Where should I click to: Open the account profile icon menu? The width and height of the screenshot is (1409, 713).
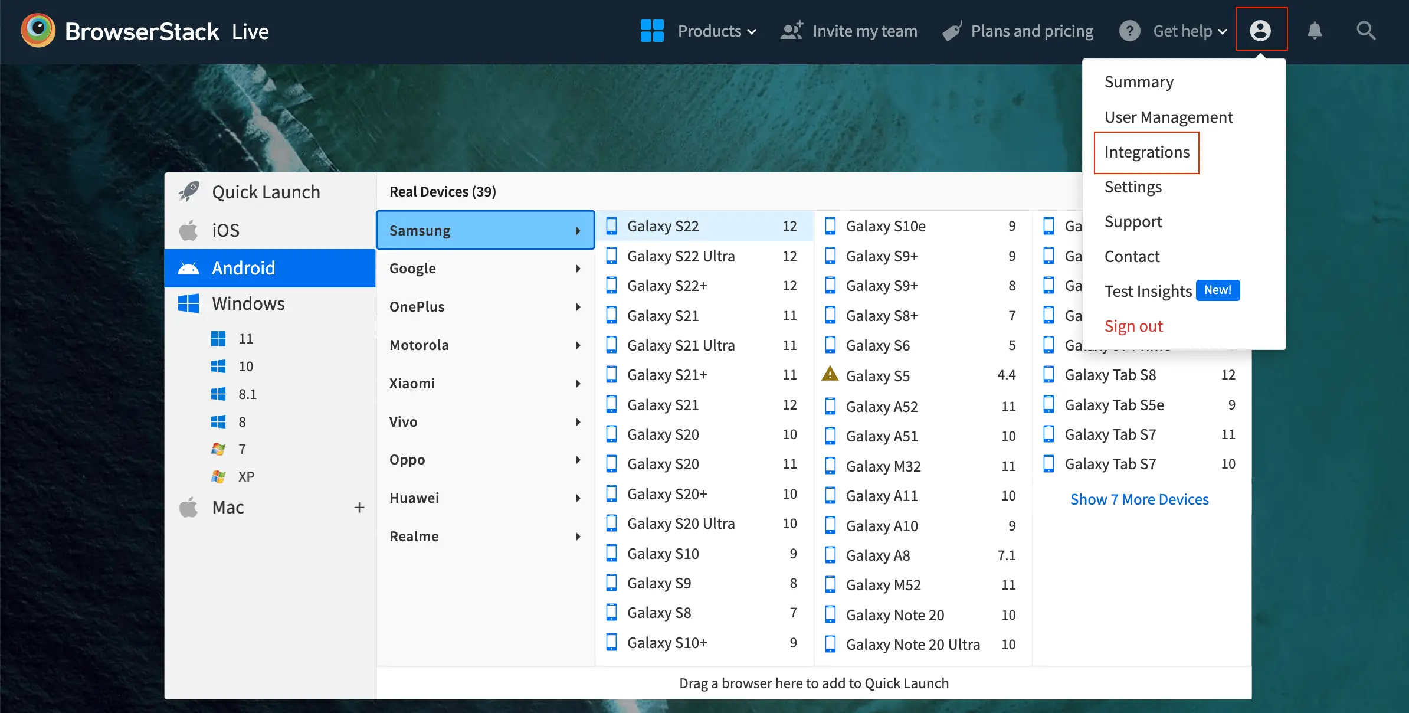point(1261,31)
